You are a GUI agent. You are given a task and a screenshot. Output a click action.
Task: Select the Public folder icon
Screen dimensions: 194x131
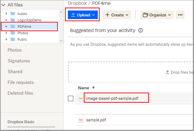(13, 39)
